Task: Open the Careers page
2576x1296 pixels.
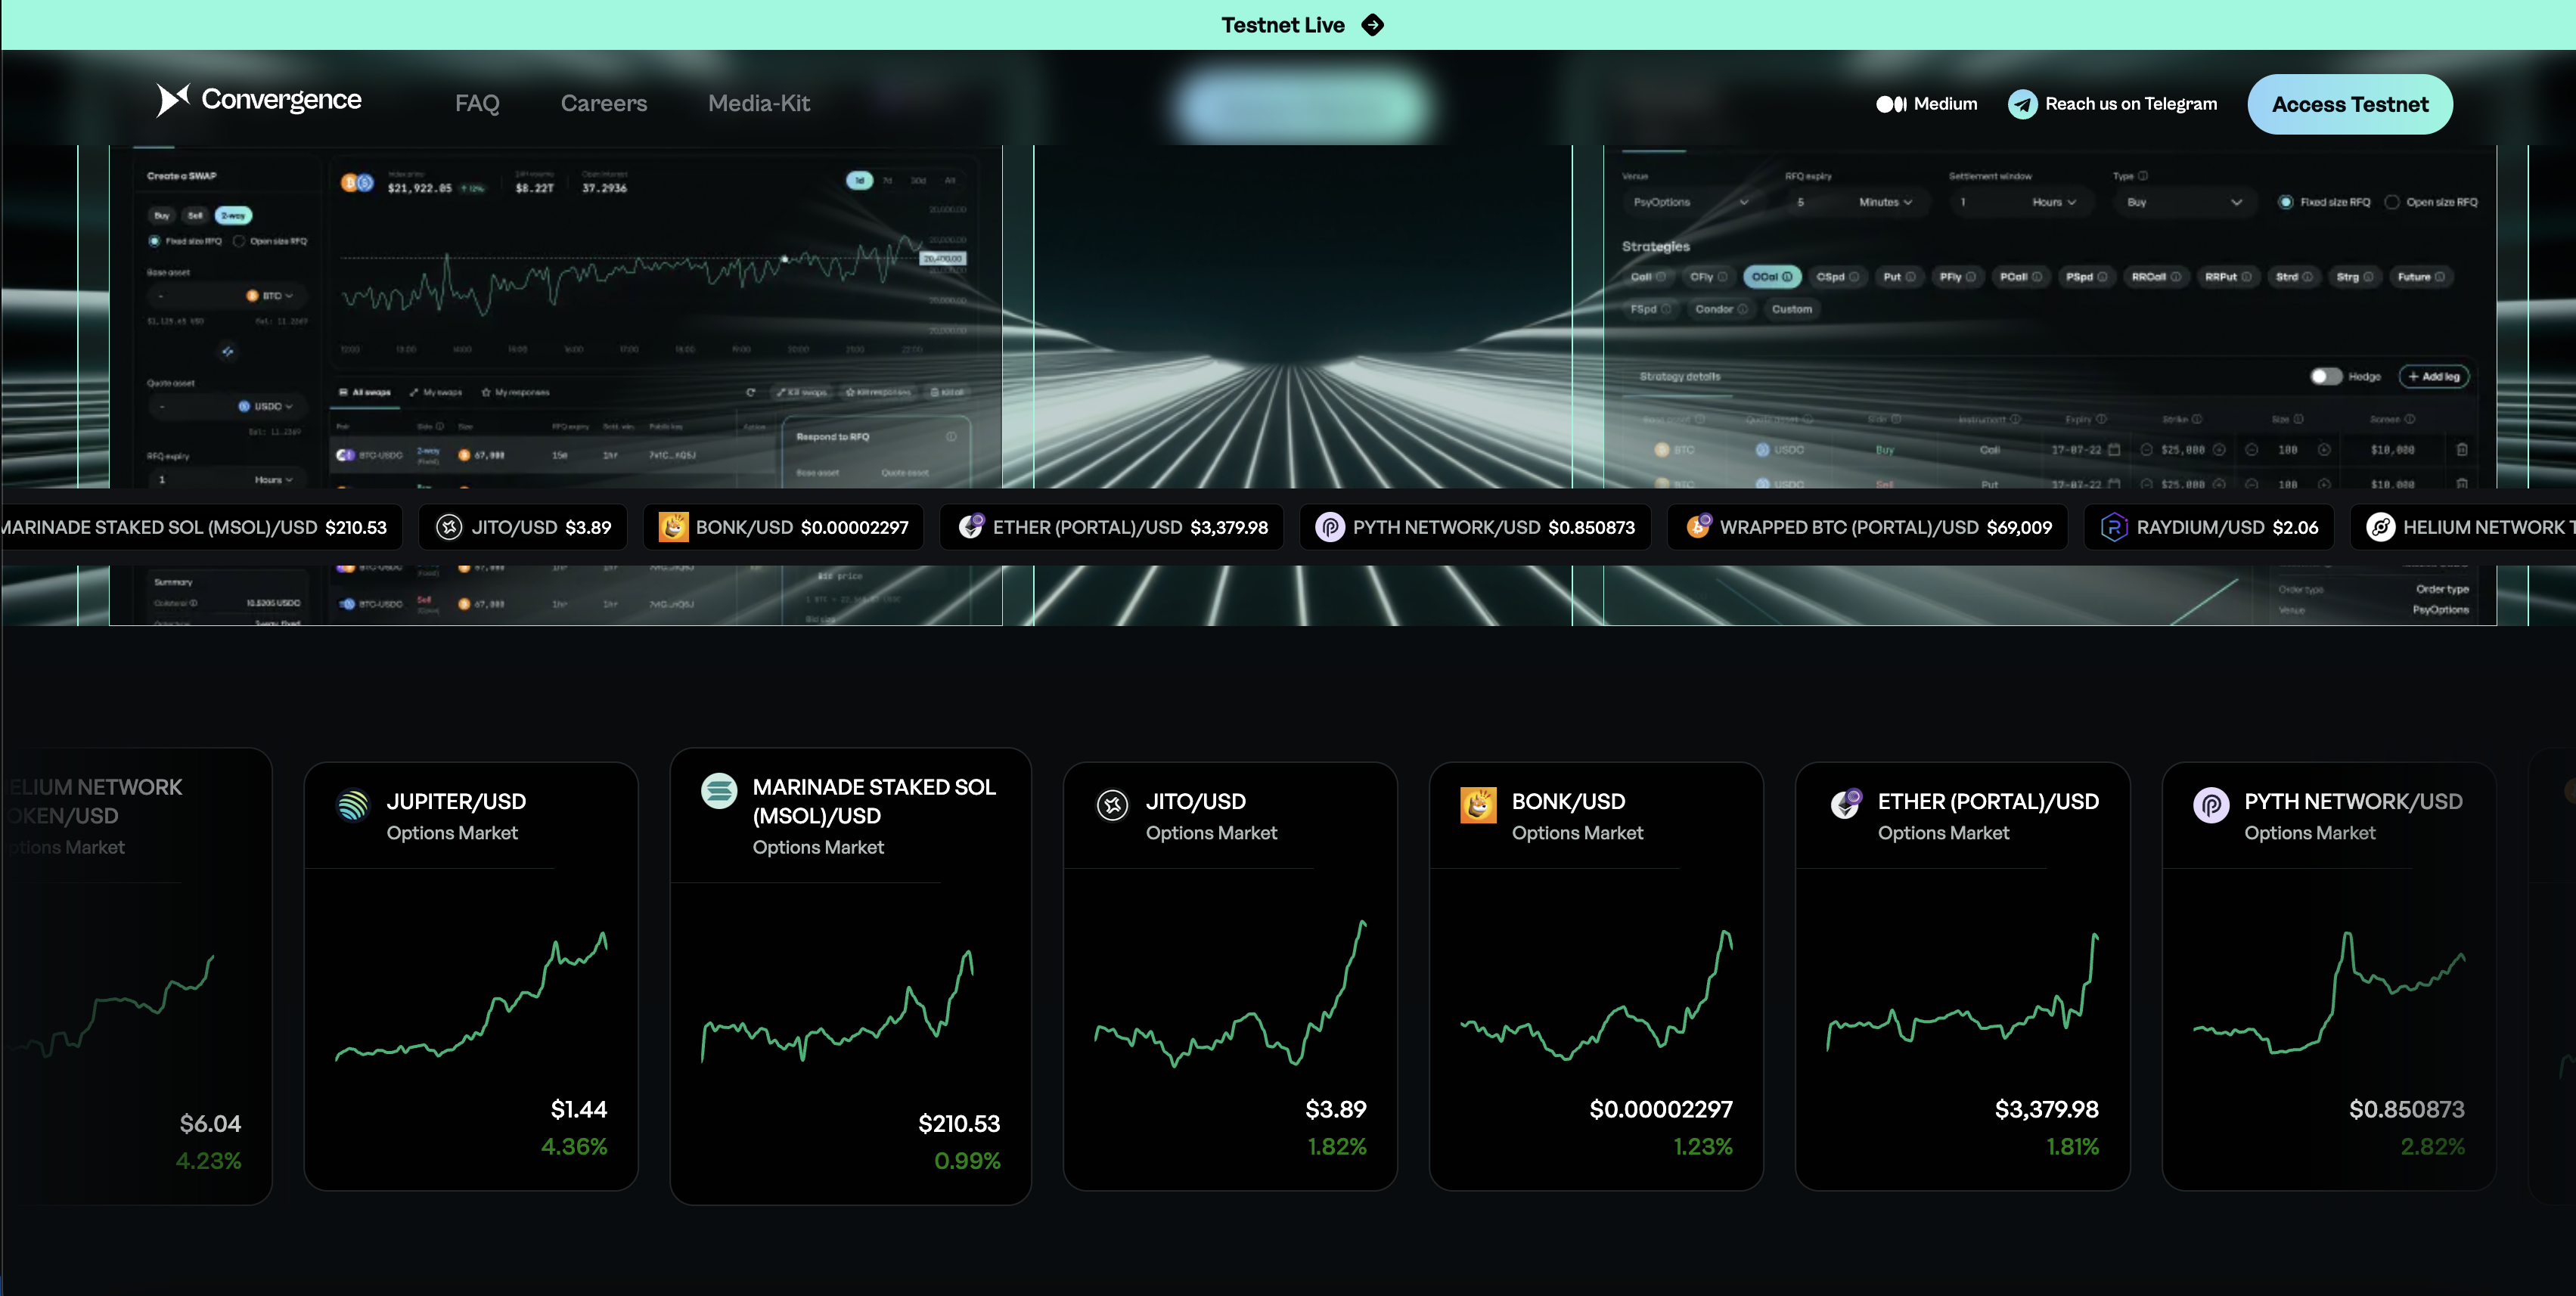Action: (x=604, y=103)
